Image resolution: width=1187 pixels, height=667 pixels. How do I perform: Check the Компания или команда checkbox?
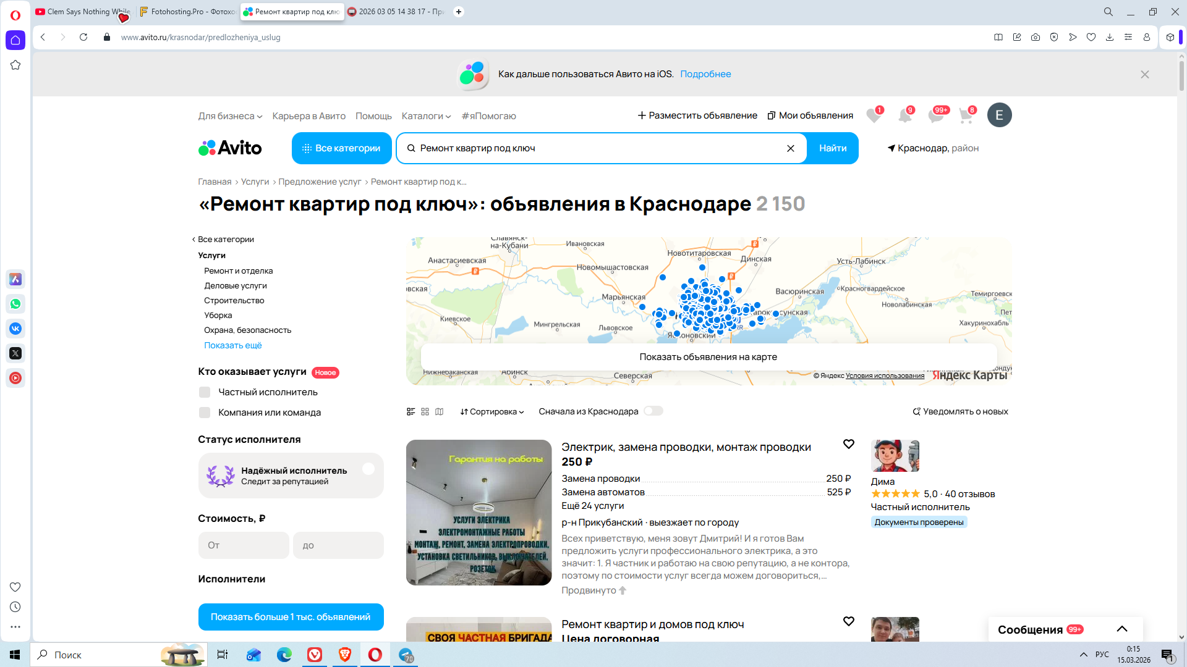(x=205, y=413)
